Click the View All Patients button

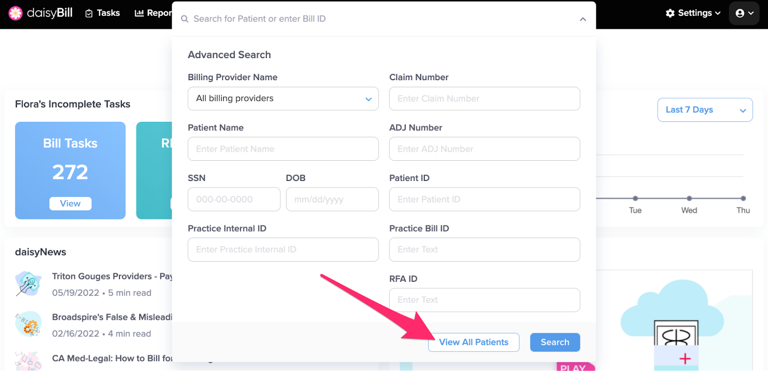473,342
